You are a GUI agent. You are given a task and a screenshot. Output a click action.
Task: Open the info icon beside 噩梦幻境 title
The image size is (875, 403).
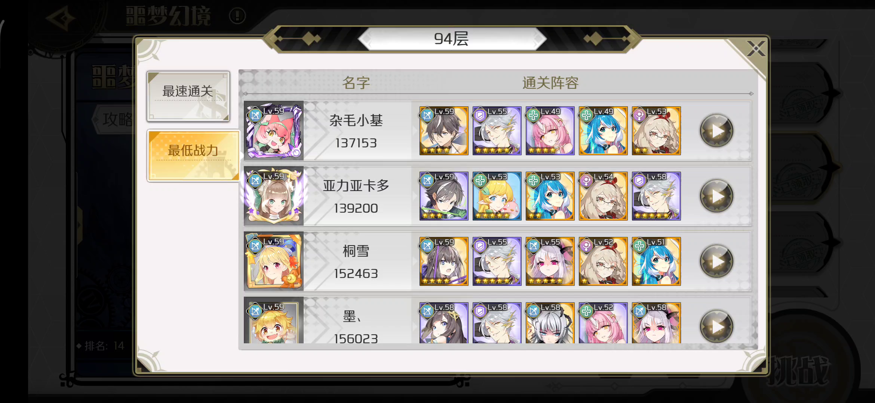click(x=237, y=16)
